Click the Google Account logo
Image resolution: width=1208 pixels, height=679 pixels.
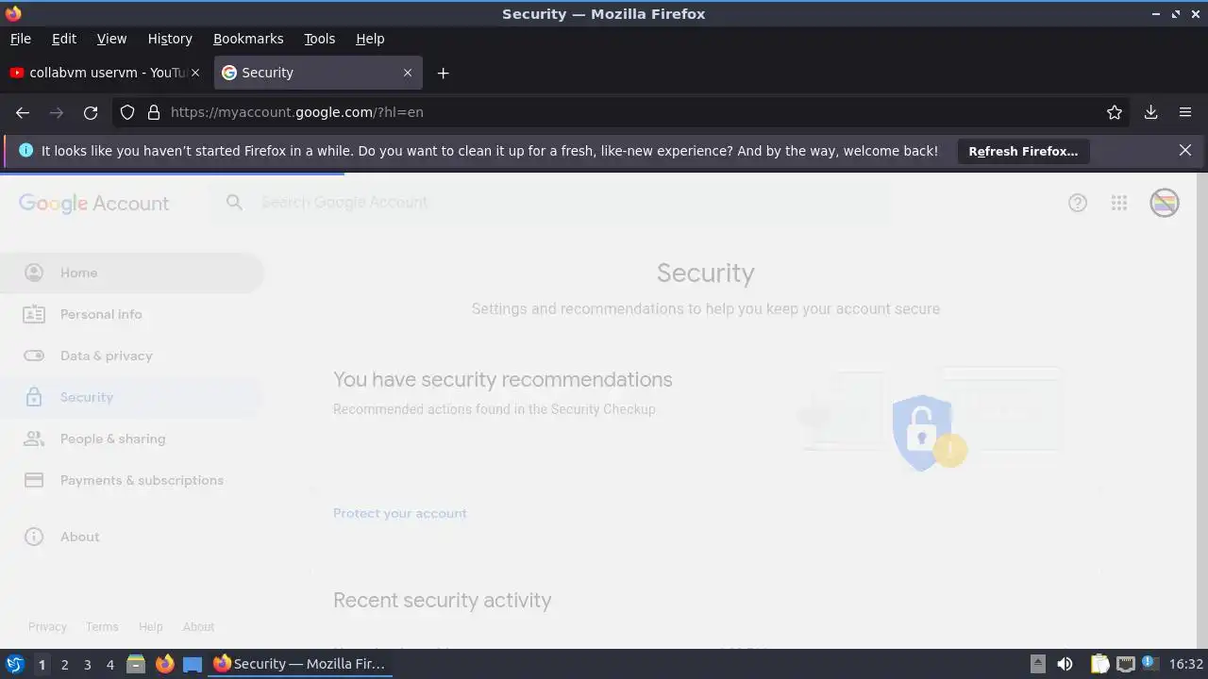(94, 203)
